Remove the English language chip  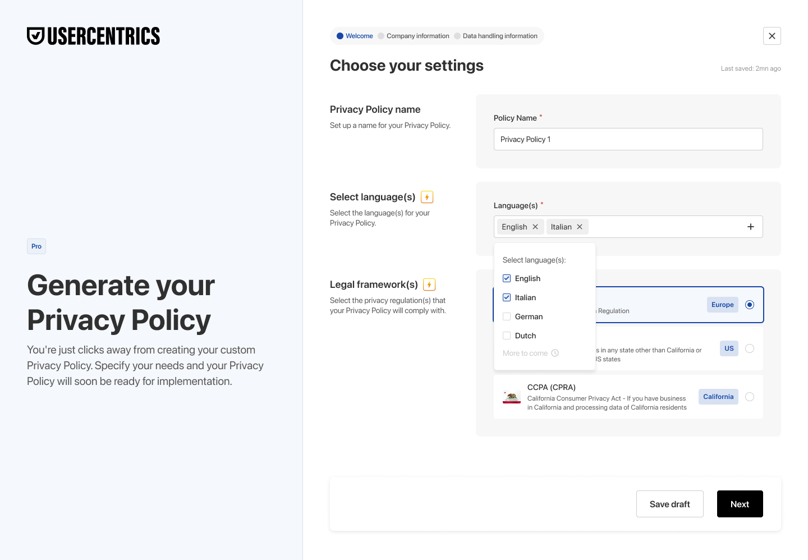(535, 227)
